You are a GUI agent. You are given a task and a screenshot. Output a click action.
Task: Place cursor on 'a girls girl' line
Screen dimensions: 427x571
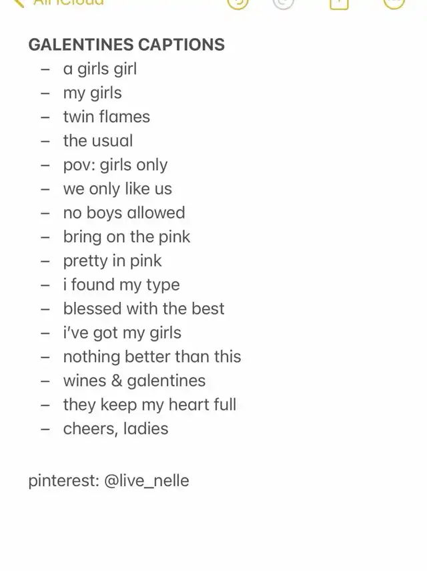click(100, 69)
